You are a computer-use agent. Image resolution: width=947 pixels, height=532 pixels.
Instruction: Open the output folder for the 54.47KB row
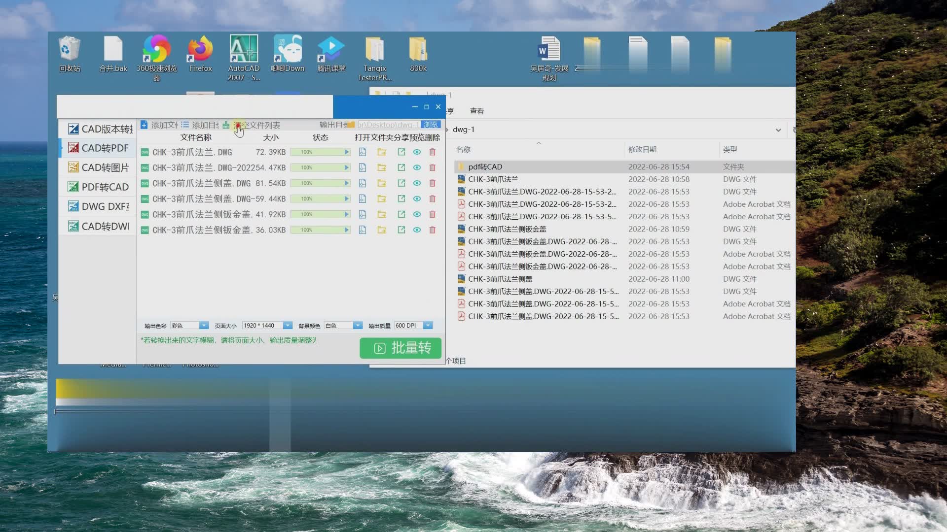pos(382,168)
